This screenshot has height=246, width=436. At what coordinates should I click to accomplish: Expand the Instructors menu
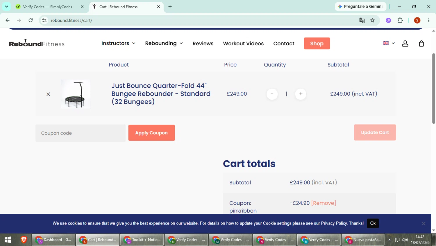coord(118,43)
